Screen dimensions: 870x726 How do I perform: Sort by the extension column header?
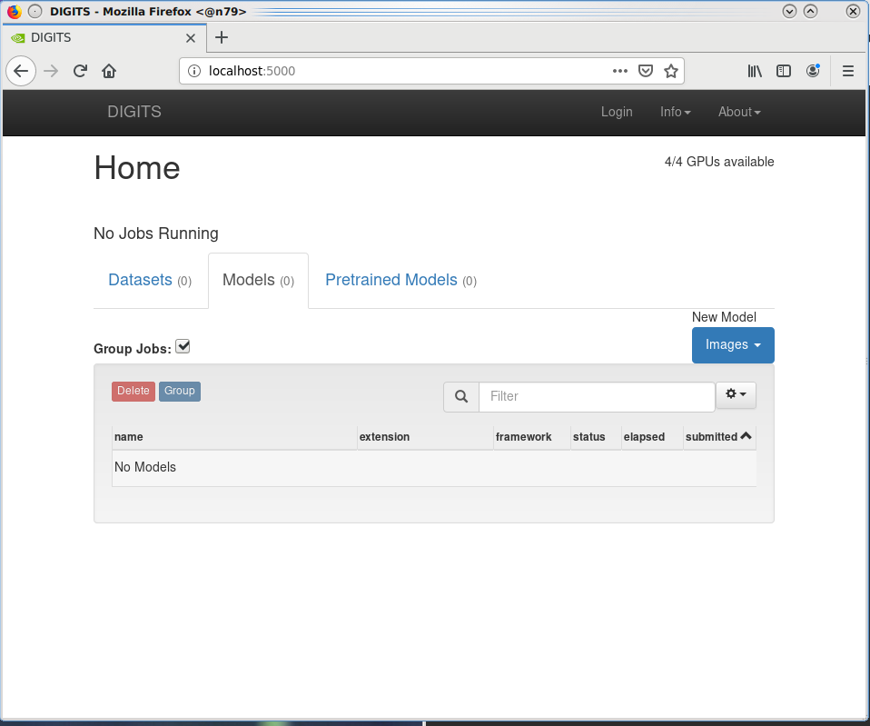pyautogui.click(x=425, y=437)
